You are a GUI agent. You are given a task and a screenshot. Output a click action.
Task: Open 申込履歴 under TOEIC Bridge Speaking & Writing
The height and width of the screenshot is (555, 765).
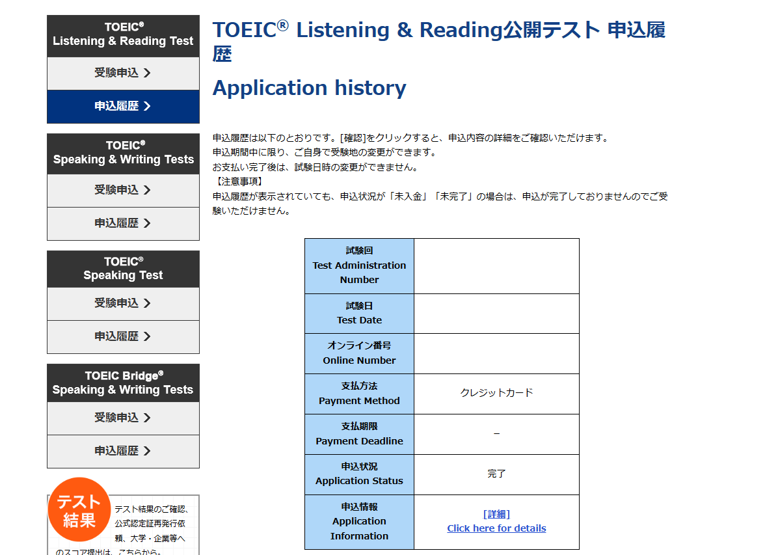(x=123, y=452)
